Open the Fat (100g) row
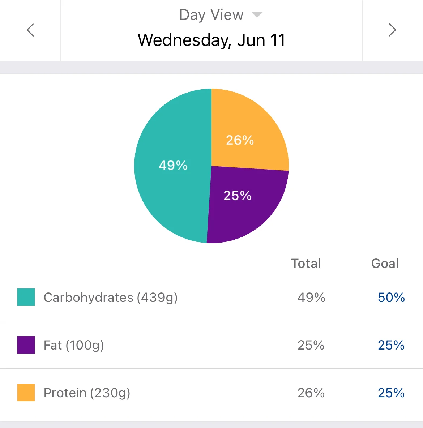This screenshot has width=423, height=428. 211,345
